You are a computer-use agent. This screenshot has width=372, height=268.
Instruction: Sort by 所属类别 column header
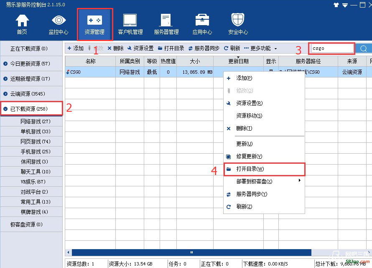pyautogui.click(x=130, y=61)
